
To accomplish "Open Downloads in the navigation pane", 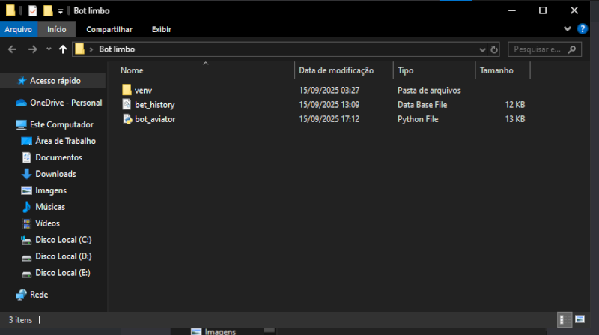I will tap(55, 174).
